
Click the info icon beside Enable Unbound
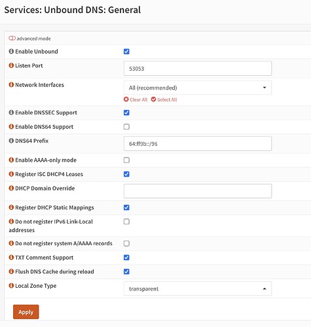tap(11, 52)
